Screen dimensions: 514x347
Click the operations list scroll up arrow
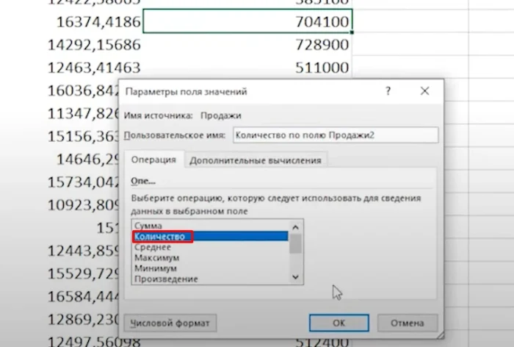coord(295,227)
